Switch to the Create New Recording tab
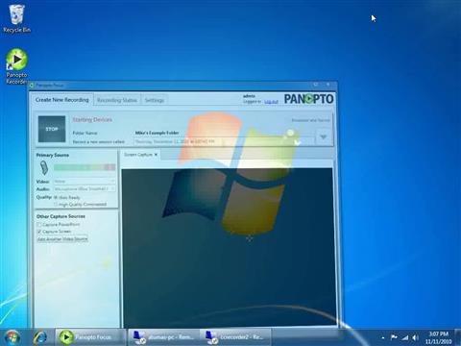The width and height of the screenshot is (461, 346). pos(61,100)
